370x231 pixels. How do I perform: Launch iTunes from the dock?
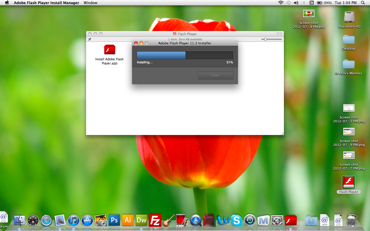74,220
